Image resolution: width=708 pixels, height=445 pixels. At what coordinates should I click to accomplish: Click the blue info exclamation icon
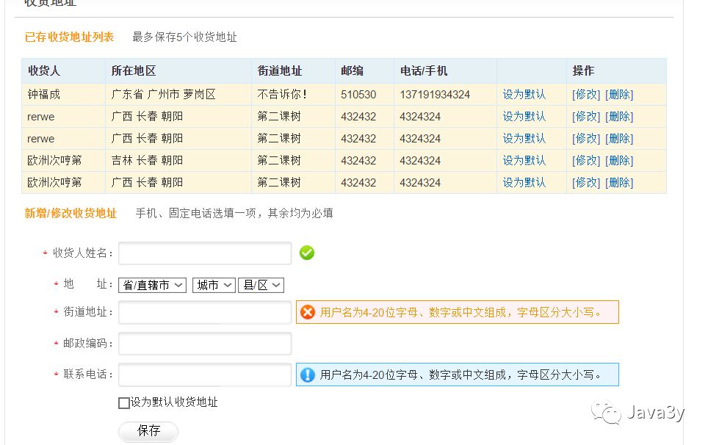(308, 375)
